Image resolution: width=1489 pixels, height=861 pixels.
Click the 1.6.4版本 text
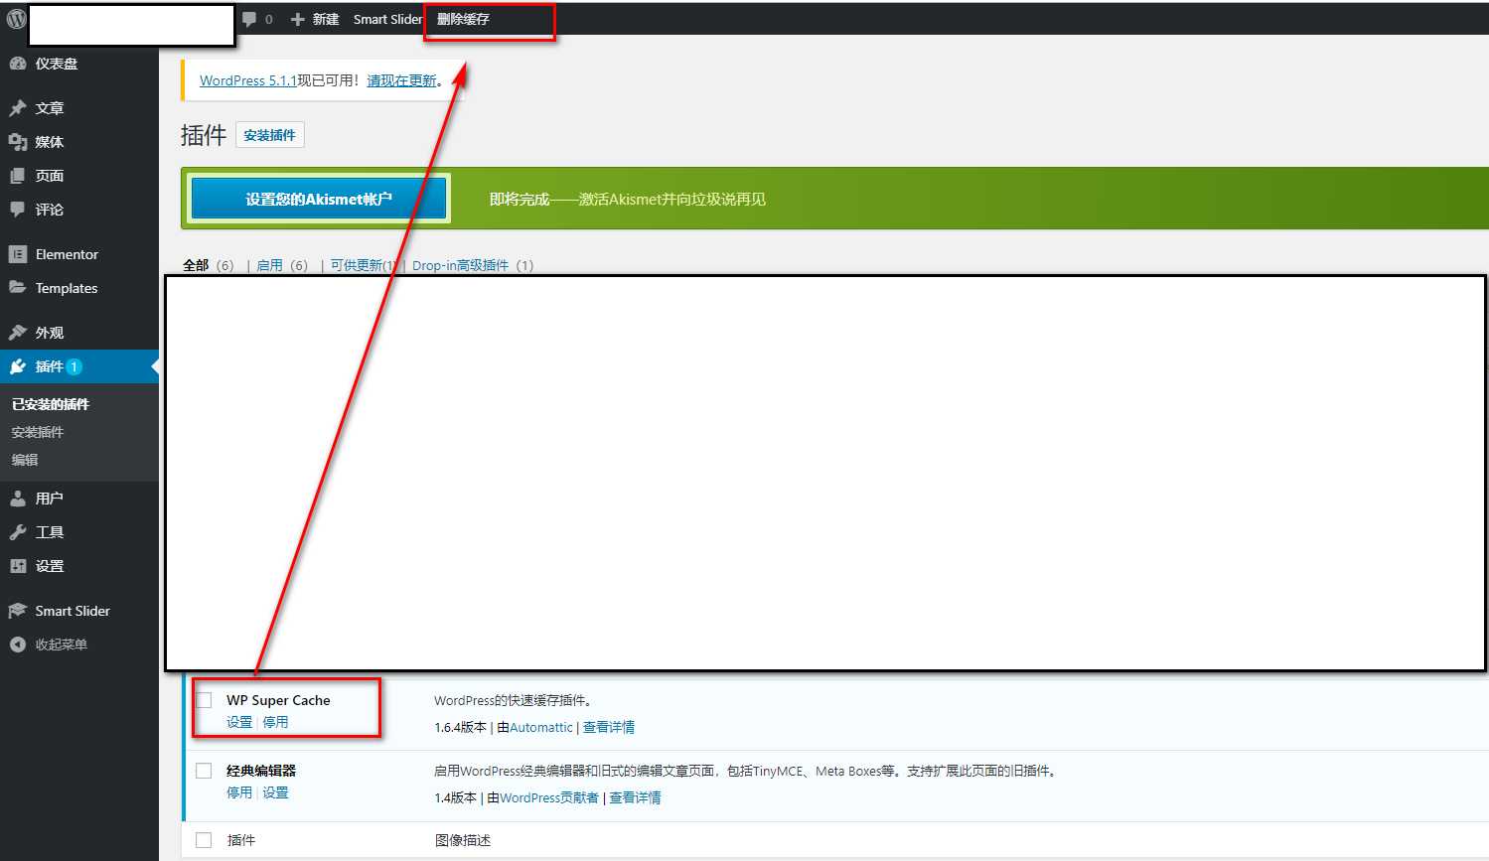point(460,727)
